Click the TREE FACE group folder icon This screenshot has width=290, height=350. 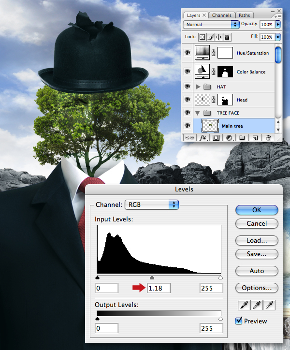[x=207, y=113]
